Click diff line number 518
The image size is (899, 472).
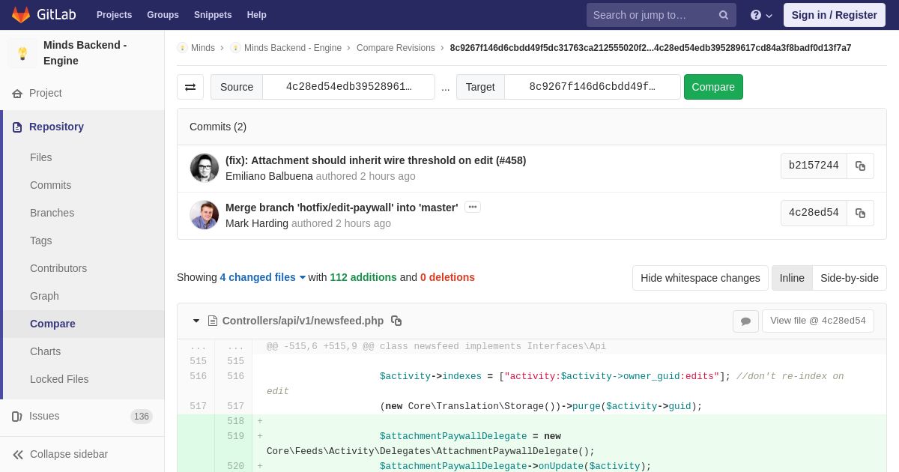pos(235,422)
